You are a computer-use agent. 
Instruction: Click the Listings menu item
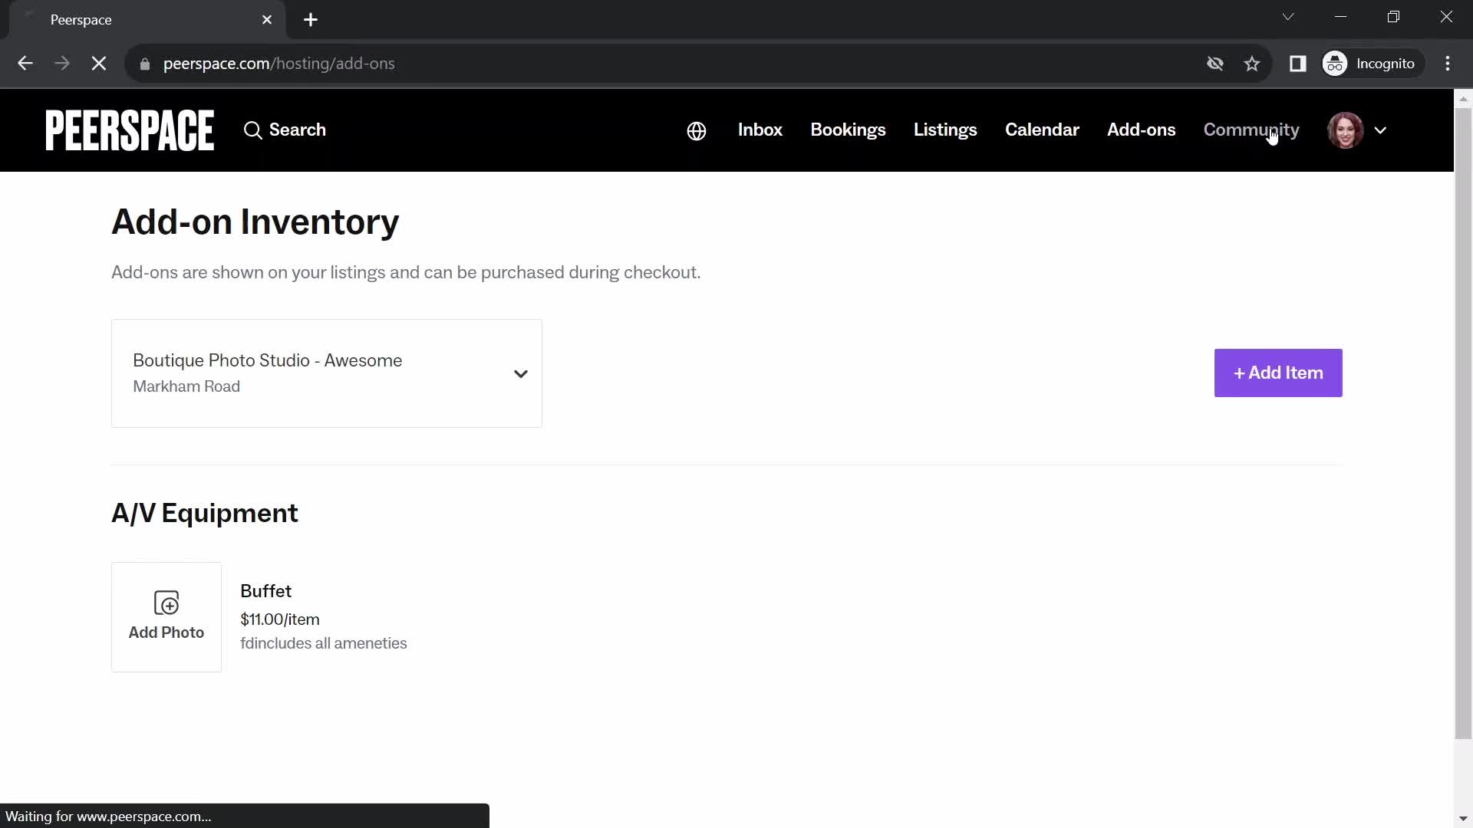click(x=945, y=130)
